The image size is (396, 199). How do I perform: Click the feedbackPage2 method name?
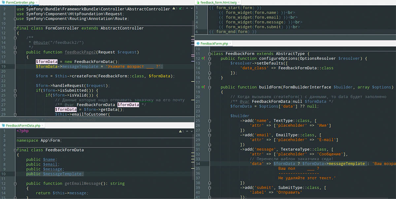80,52
